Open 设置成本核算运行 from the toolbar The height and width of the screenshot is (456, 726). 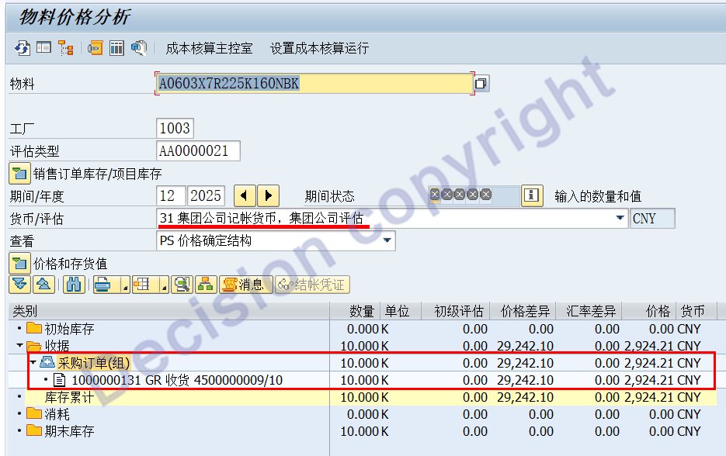click(319, 48)
